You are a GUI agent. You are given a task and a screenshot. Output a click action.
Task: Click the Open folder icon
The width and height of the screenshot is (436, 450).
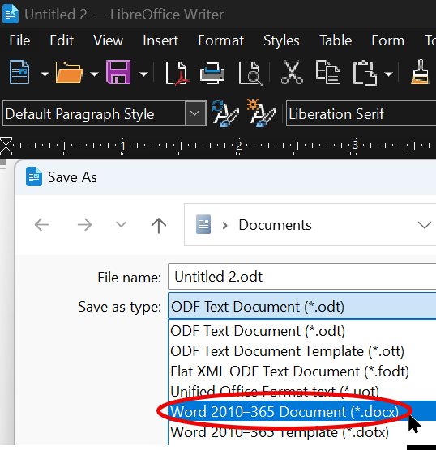click(69, 72)
